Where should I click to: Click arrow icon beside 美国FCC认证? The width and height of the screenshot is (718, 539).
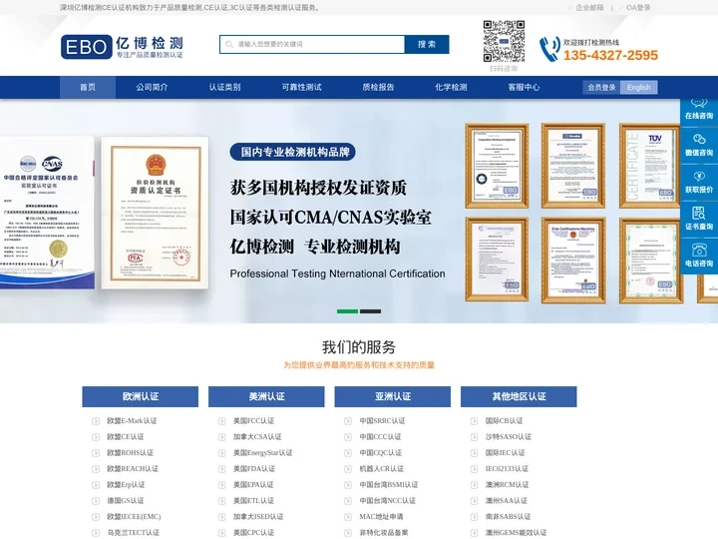click(x=221, y=421)
